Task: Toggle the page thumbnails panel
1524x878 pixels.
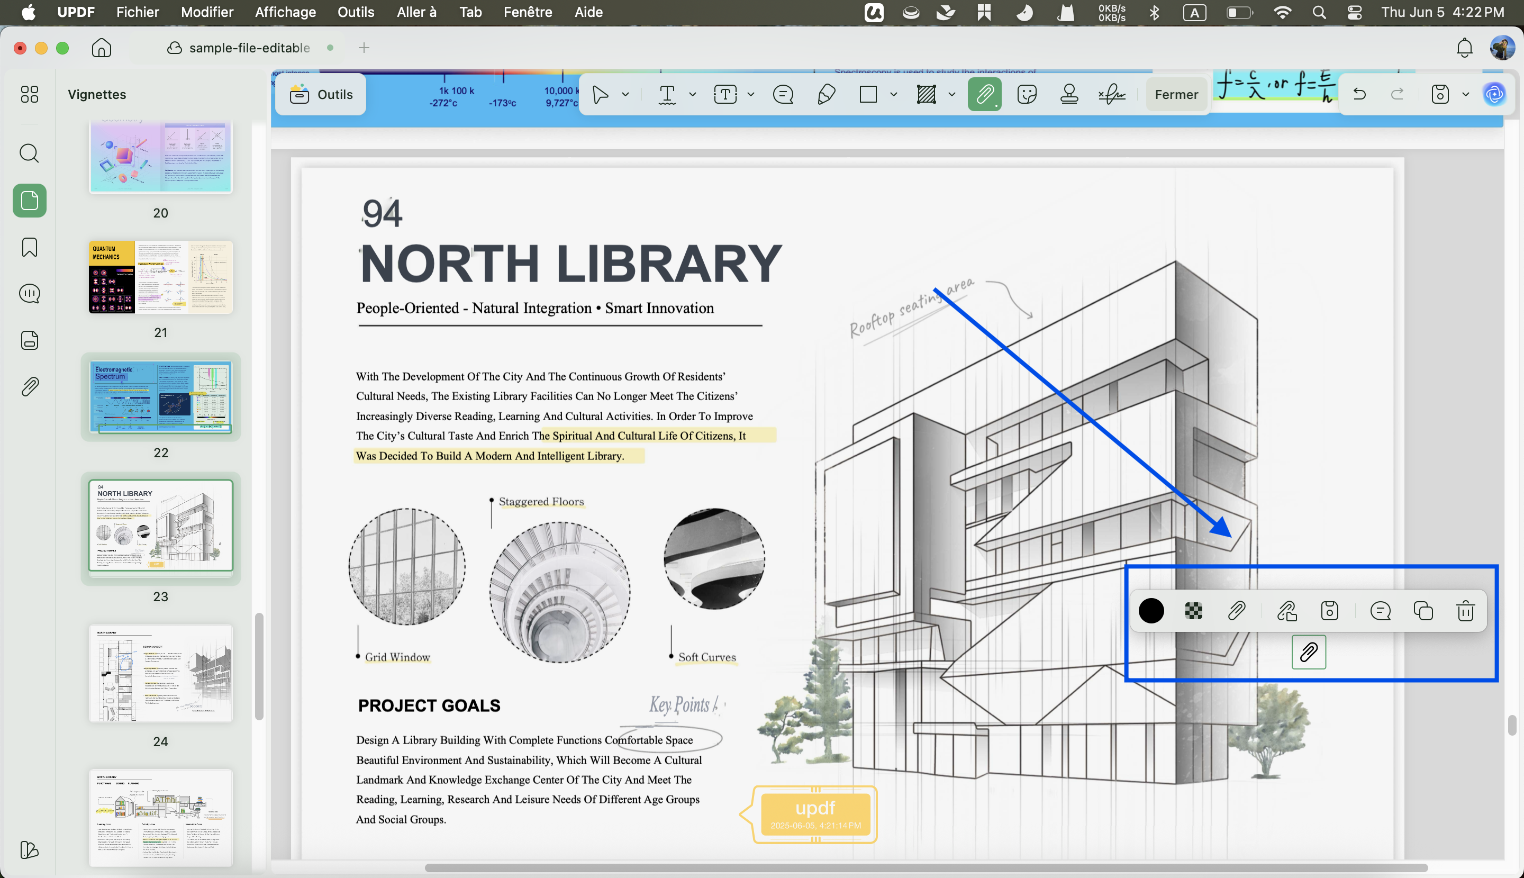Action: (x=30, y=201)
